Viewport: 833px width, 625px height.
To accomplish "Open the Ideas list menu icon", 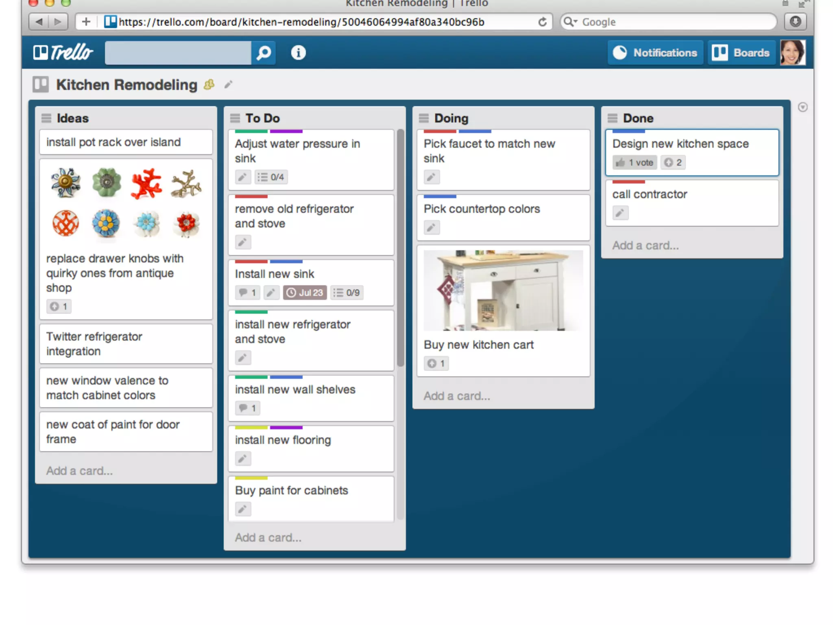I will click(46, 118).
